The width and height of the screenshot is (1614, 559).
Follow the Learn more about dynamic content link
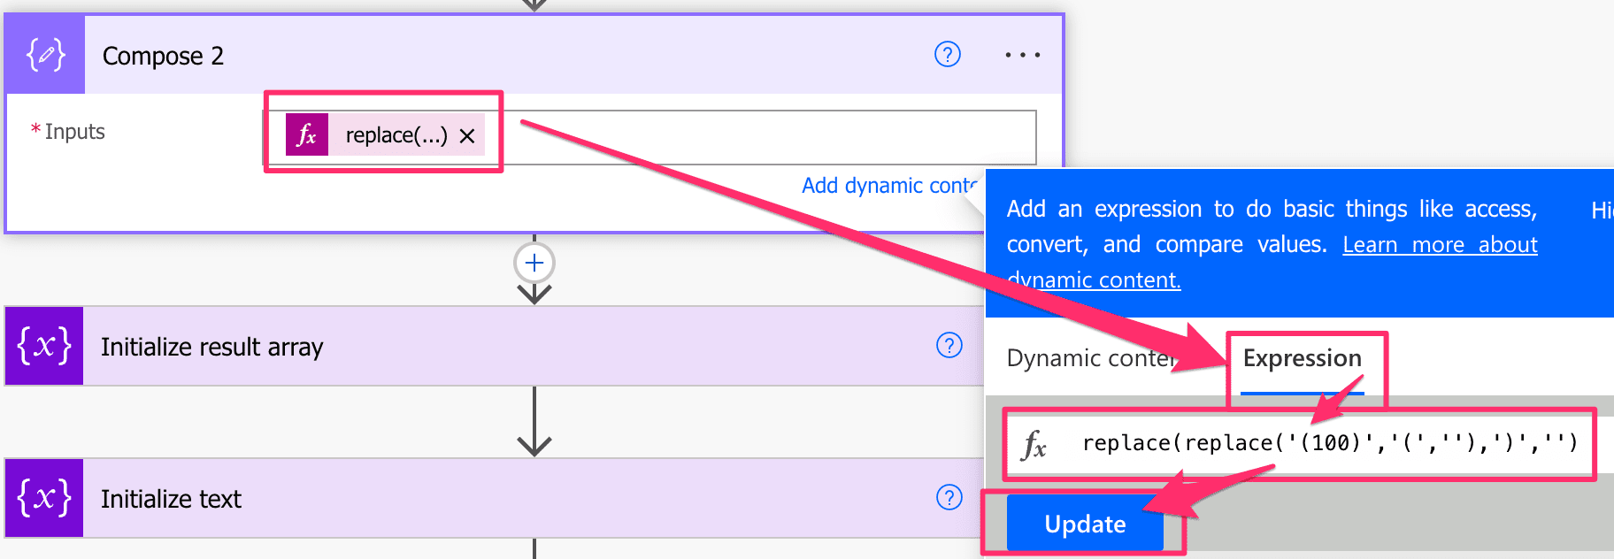point(1439,244)
